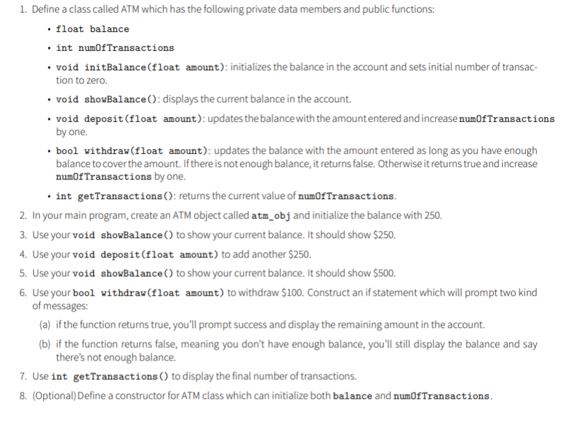Click 'int getTransactions()' in the bullet list
The height and width of the screenshot is (428, 571).
coord(114,196)
